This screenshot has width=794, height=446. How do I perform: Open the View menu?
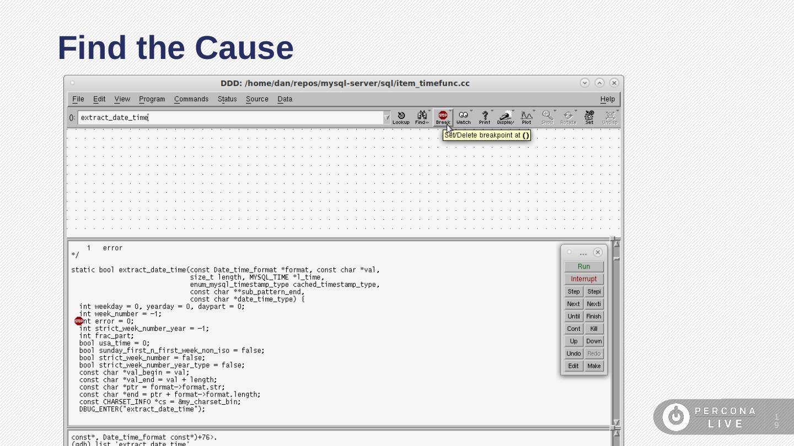(x=122, y=99)
